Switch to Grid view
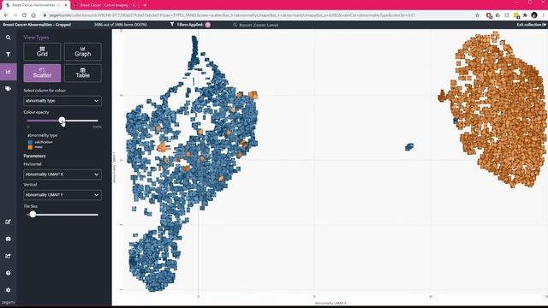The height and width of the screenshot is (308, 548). (x=42, y=51)
